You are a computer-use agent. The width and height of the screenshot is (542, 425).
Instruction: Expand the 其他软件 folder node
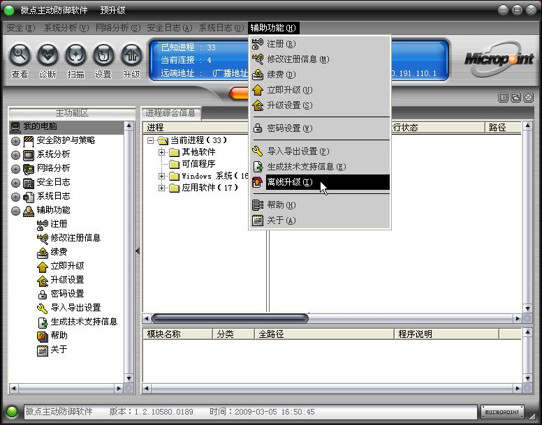coord(161,152)
